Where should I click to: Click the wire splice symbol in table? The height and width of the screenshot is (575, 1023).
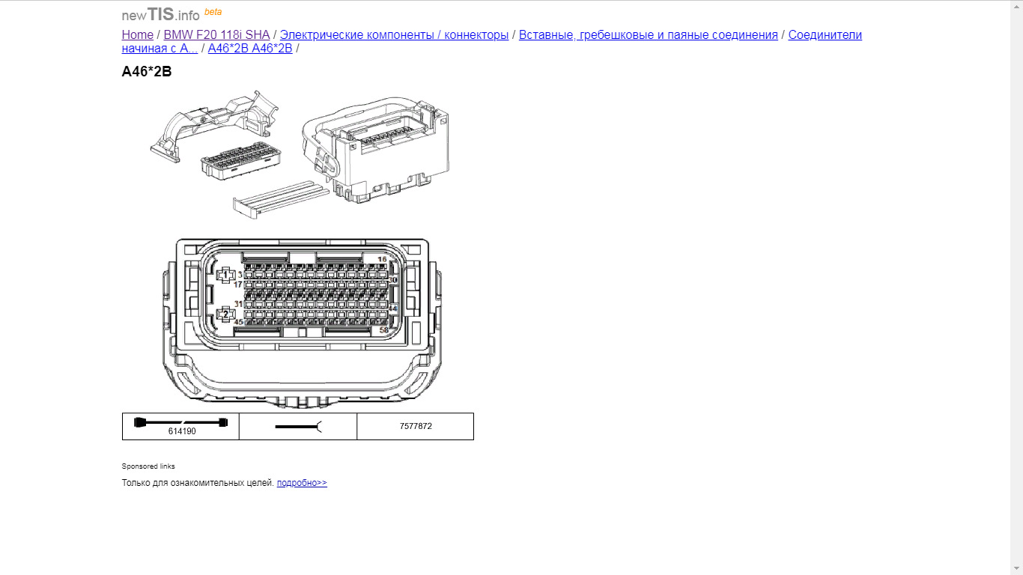(298, 427)
